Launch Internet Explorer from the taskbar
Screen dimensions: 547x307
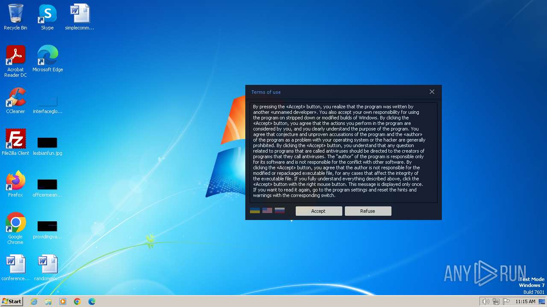pyautogui.click(x=34, y=301)
